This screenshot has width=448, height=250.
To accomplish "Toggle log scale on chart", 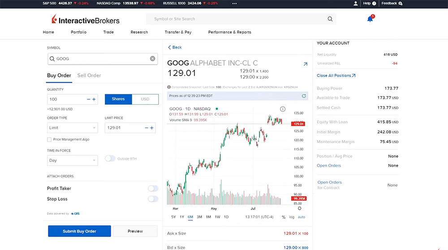I will pyautogui.click(x=292, y=217).
